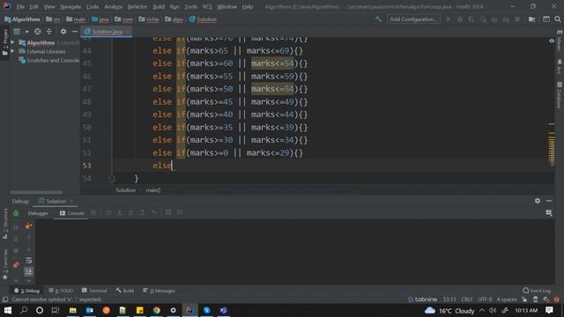
Task: Open the Navigate menu
Action: [x=70, y=6]
